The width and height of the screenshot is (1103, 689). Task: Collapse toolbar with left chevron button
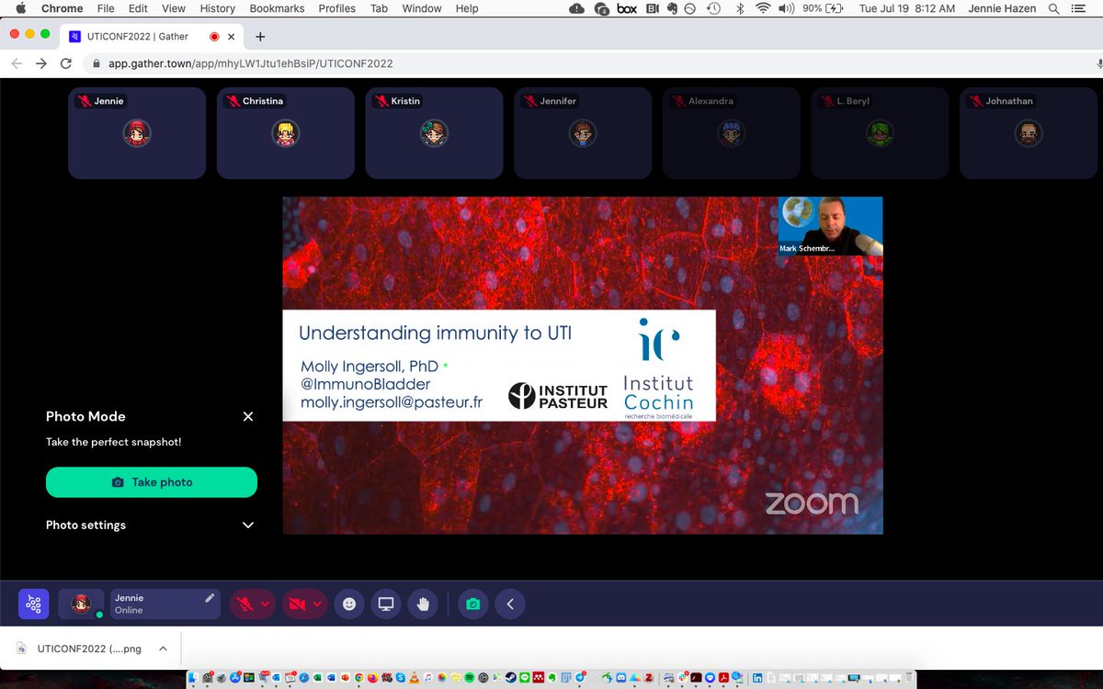coord(510,604)
